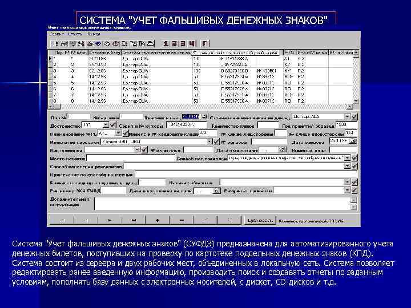Add a new record with plus button
Viewport: 411px width, 308px height.
[158, 221]
